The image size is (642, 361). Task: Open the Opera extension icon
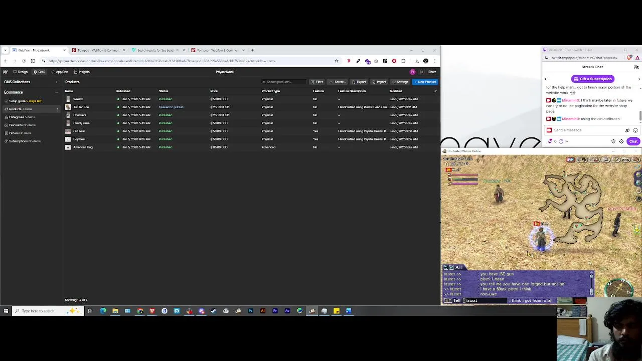394,61
